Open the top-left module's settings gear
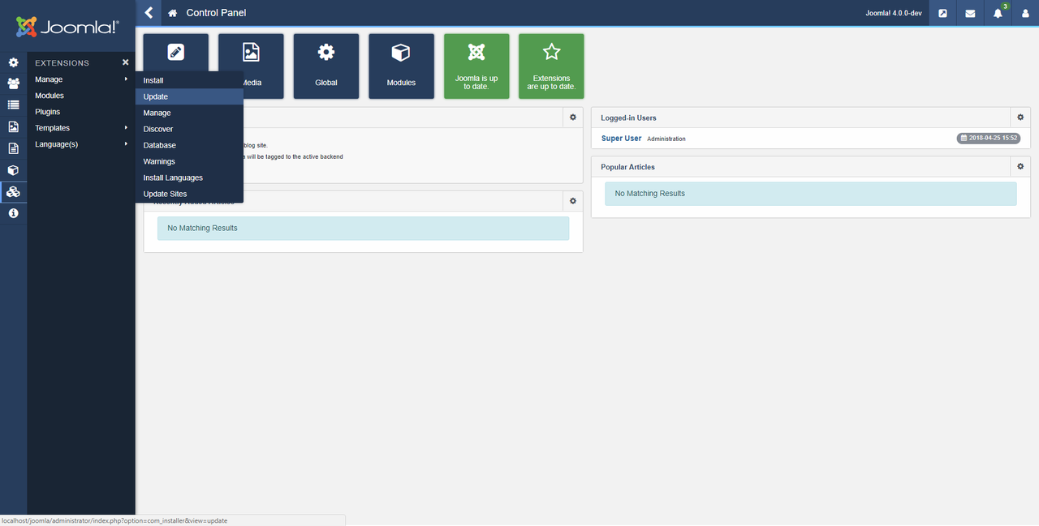Viewport: 1039px width, 526px height. coord(573,118)
